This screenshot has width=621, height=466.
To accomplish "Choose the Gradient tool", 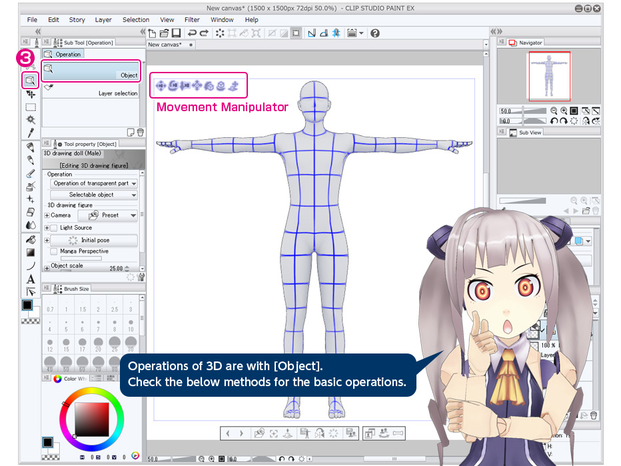I will [x=31, y=252].
